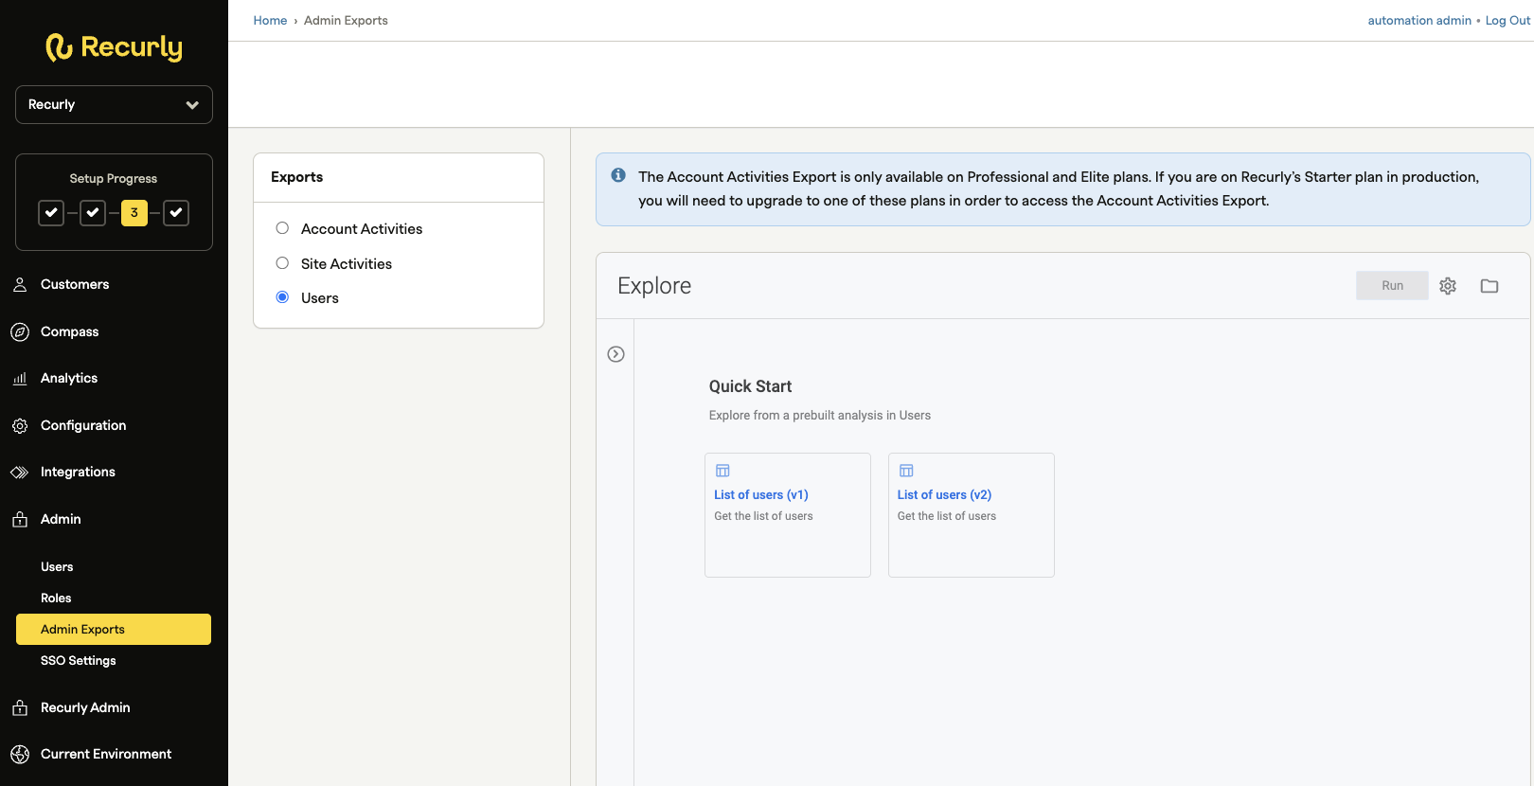Click the table icon on List of users (v2)
This screenshot has width=1534, height=786.
906,471
